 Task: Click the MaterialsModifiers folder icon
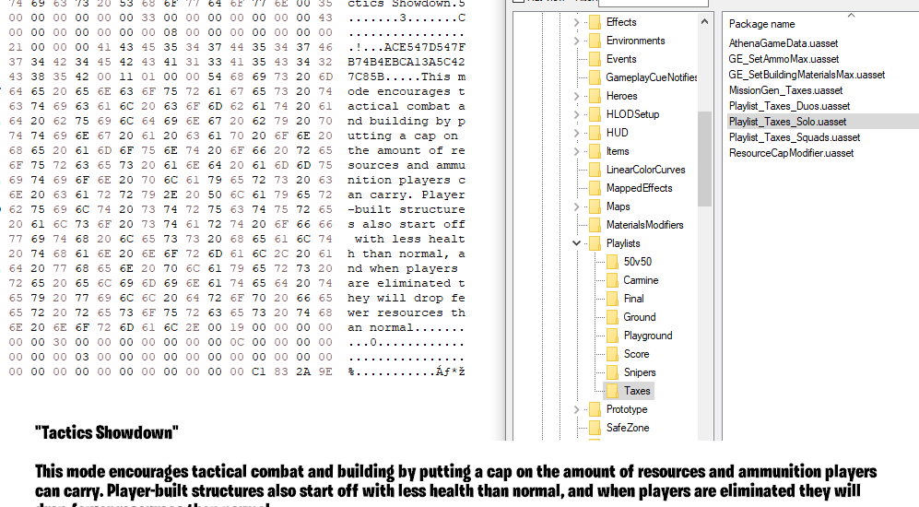point(595,225)
